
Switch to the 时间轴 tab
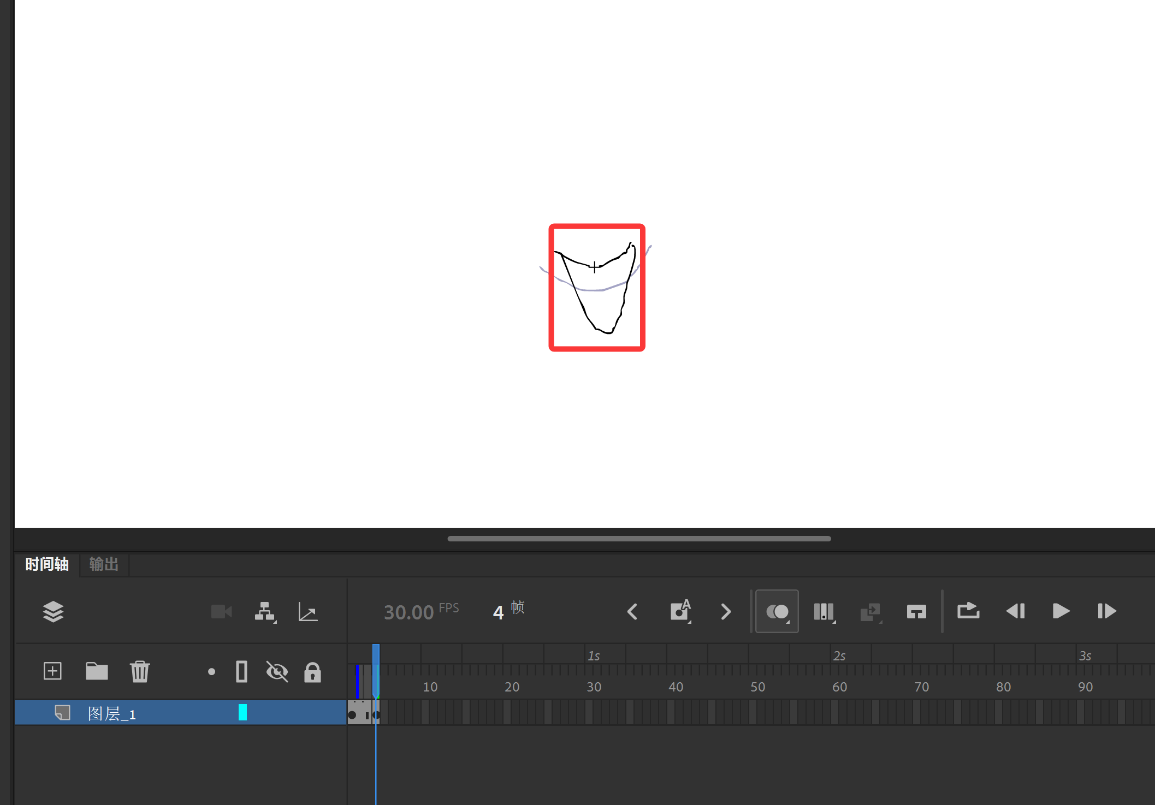[x=47, y=564]
